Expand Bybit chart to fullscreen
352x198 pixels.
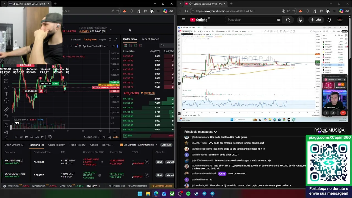[x=116, y=40]
